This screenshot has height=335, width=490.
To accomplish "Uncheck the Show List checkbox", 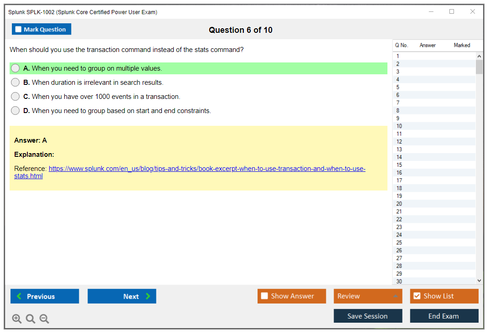I will tap(417, 296).
